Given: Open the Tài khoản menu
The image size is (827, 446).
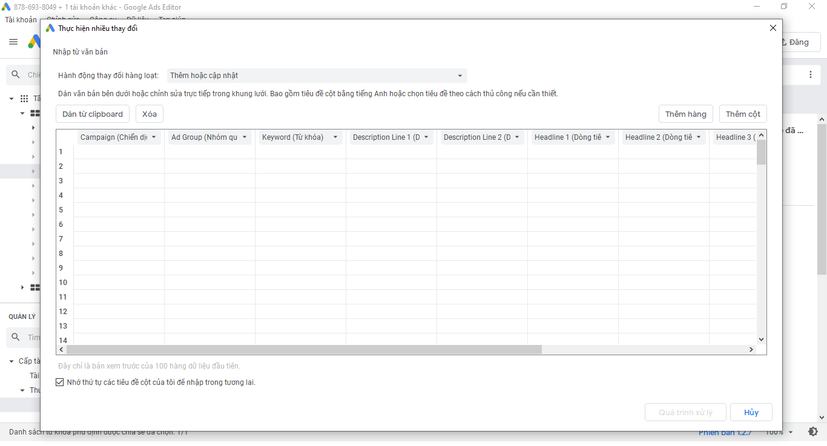Looking at the screenshot, I should [21, 19].
